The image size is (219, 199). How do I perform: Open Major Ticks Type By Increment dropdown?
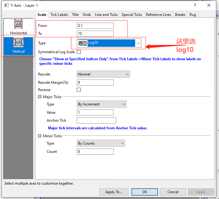click(102, 104)
